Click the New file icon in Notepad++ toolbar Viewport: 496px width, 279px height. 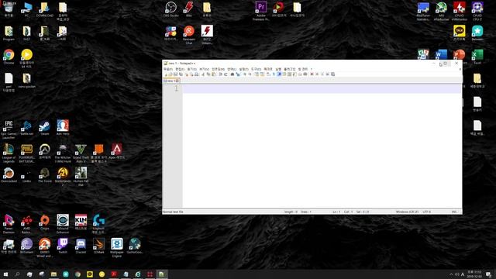pos(166,74)
